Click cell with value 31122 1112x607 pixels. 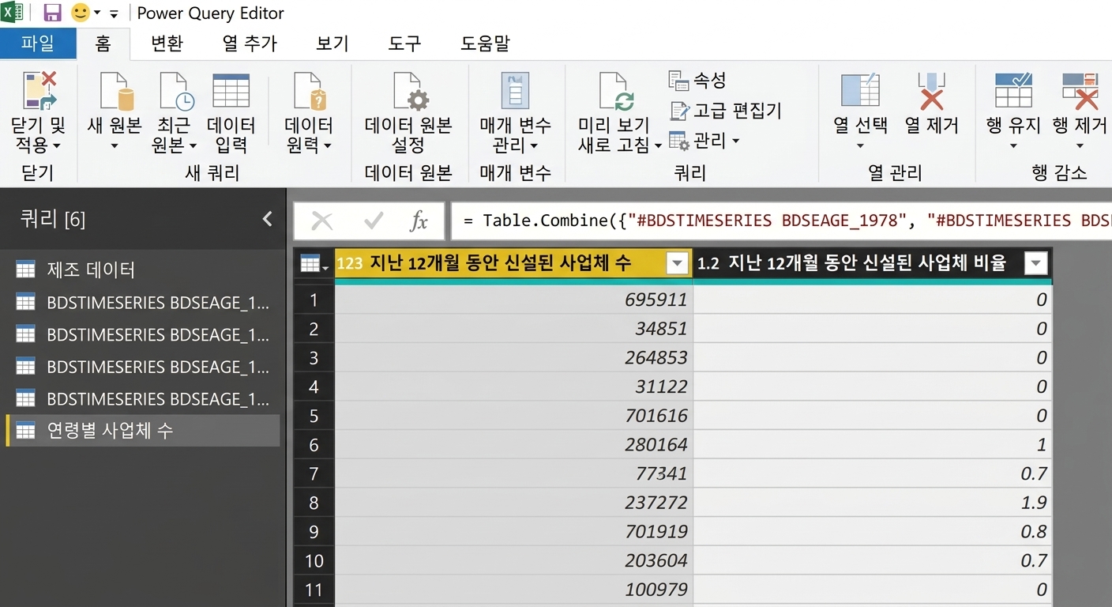[x=513, y=386]
